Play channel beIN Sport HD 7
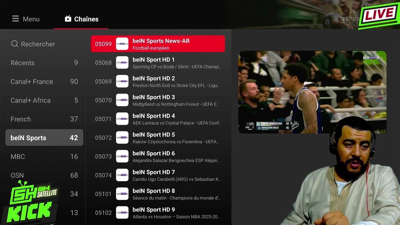 158,175
